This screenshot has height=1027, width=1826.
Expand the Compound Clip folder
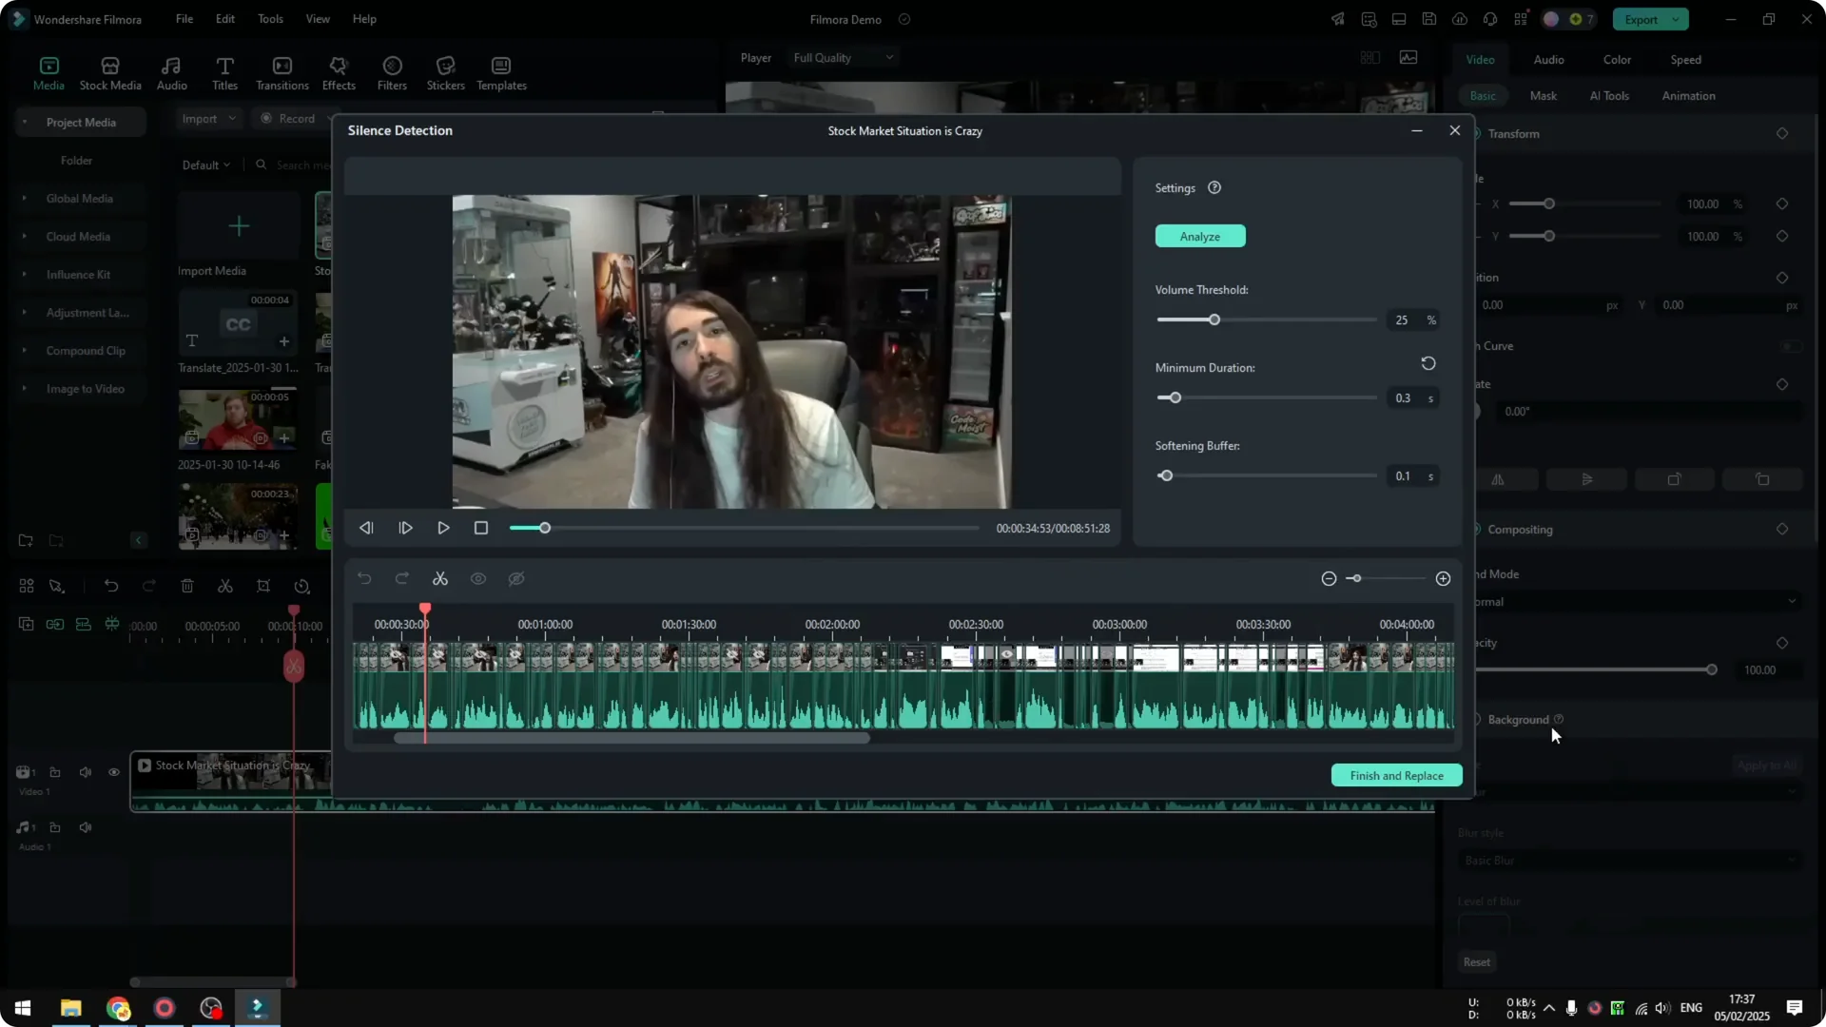coord(24,350)
